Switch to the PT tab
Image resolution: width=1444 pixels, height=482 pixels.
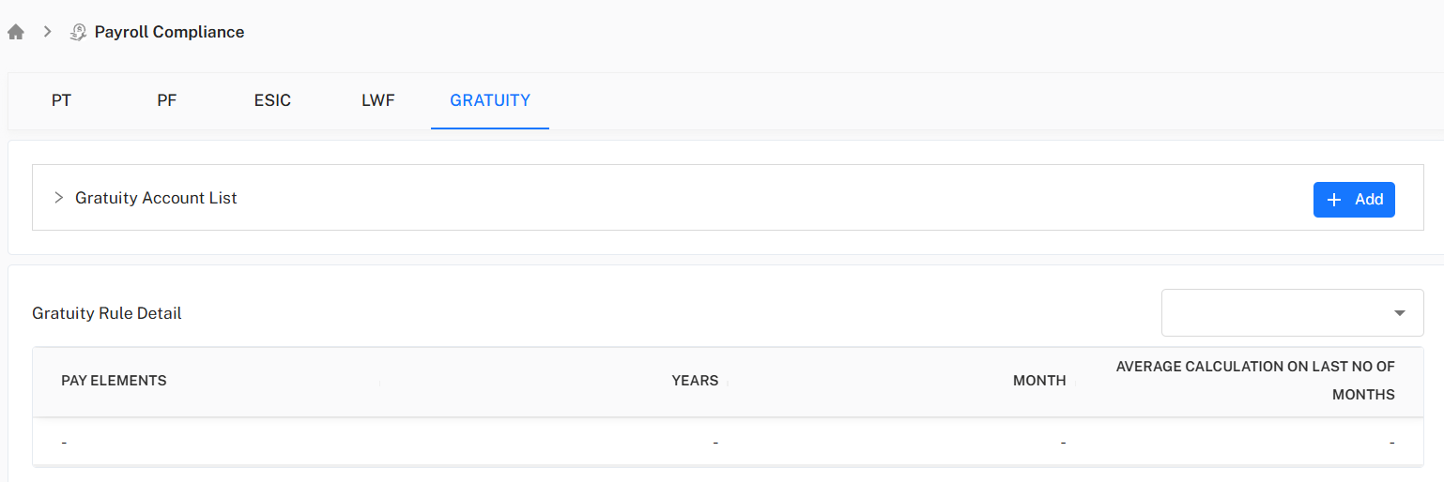pyautogui.click(x=61, y=100)
